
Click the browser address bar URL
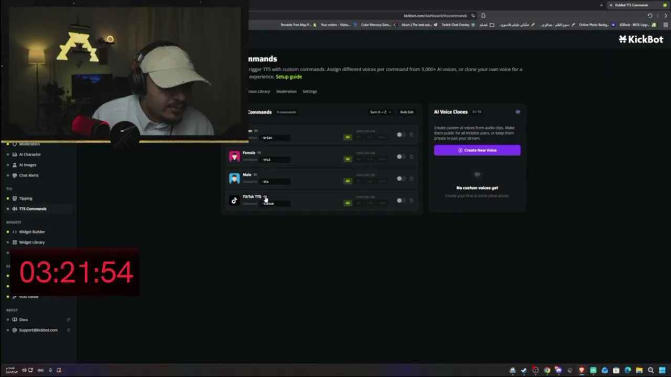pyautogui.click(x=435, y=16)
